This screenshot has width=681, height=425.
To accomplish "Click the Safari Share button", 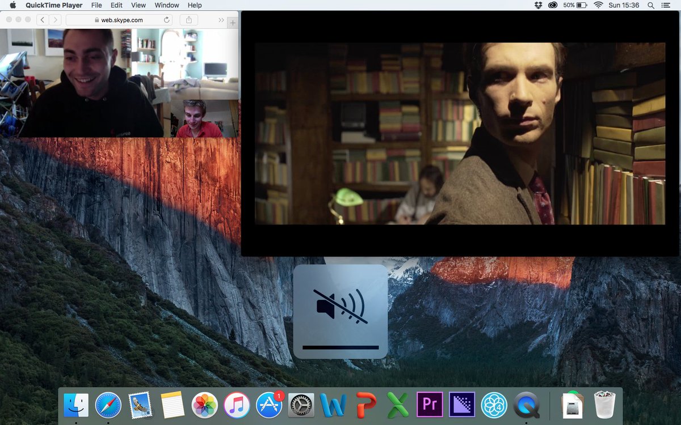I will click(x=188, y=20).
